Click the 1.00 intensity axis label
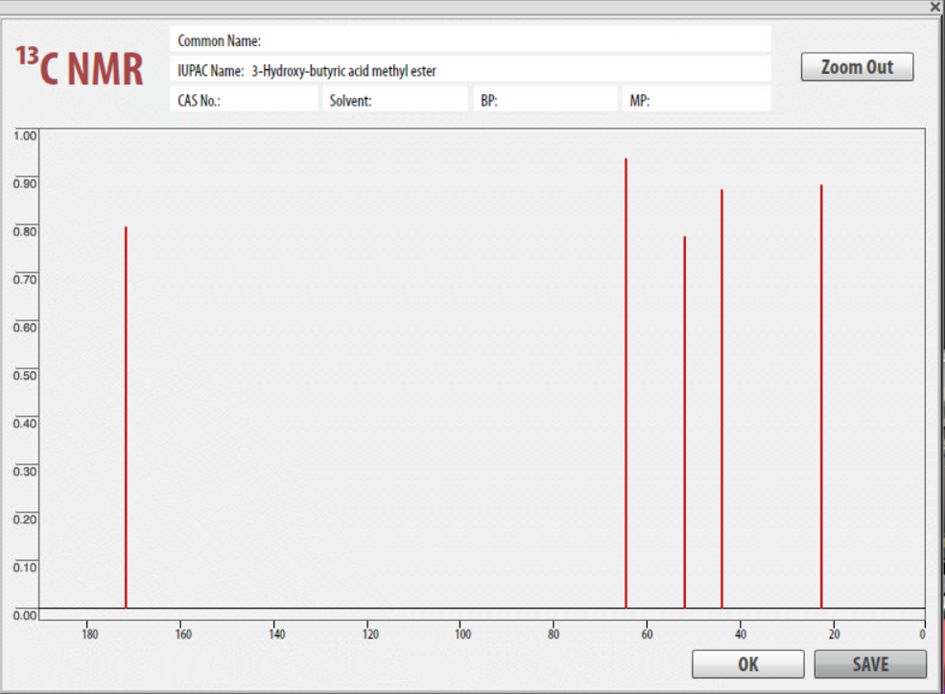945x694 pixels. tap(25, 135)
